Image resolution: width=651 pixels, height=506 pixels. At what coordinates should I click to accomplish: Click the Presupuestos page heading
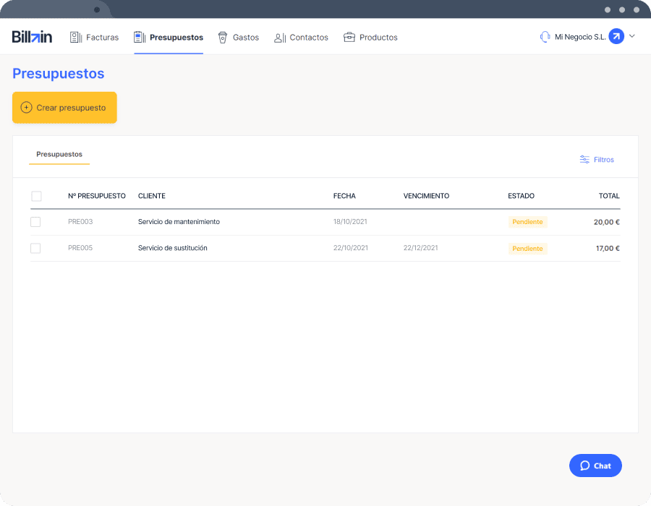point(58,74)
